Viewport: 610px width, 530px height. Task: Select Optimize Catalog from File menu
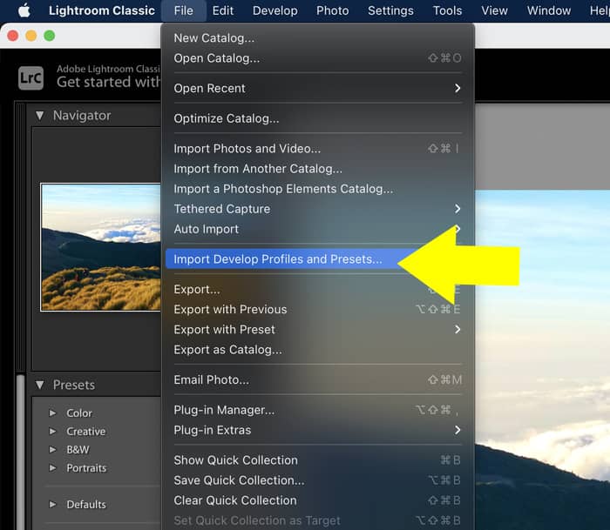227,118
